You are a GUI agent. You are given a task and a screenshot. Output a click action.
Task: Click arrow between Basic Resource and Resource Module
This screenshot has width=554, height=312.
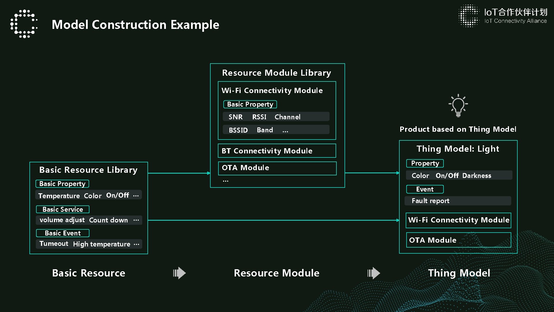click(179, 273)
